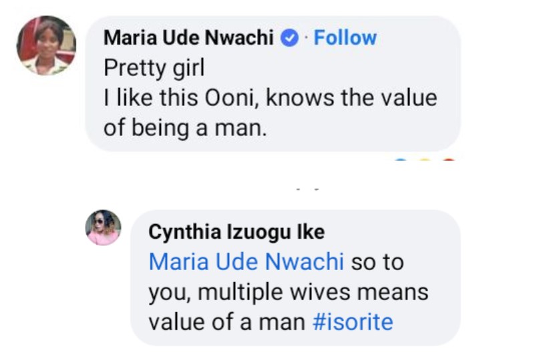The height and width of the screenshot is (356, 541).
Task: Follow Maria Ude Nwachi
Action: [x=345, y=38]
